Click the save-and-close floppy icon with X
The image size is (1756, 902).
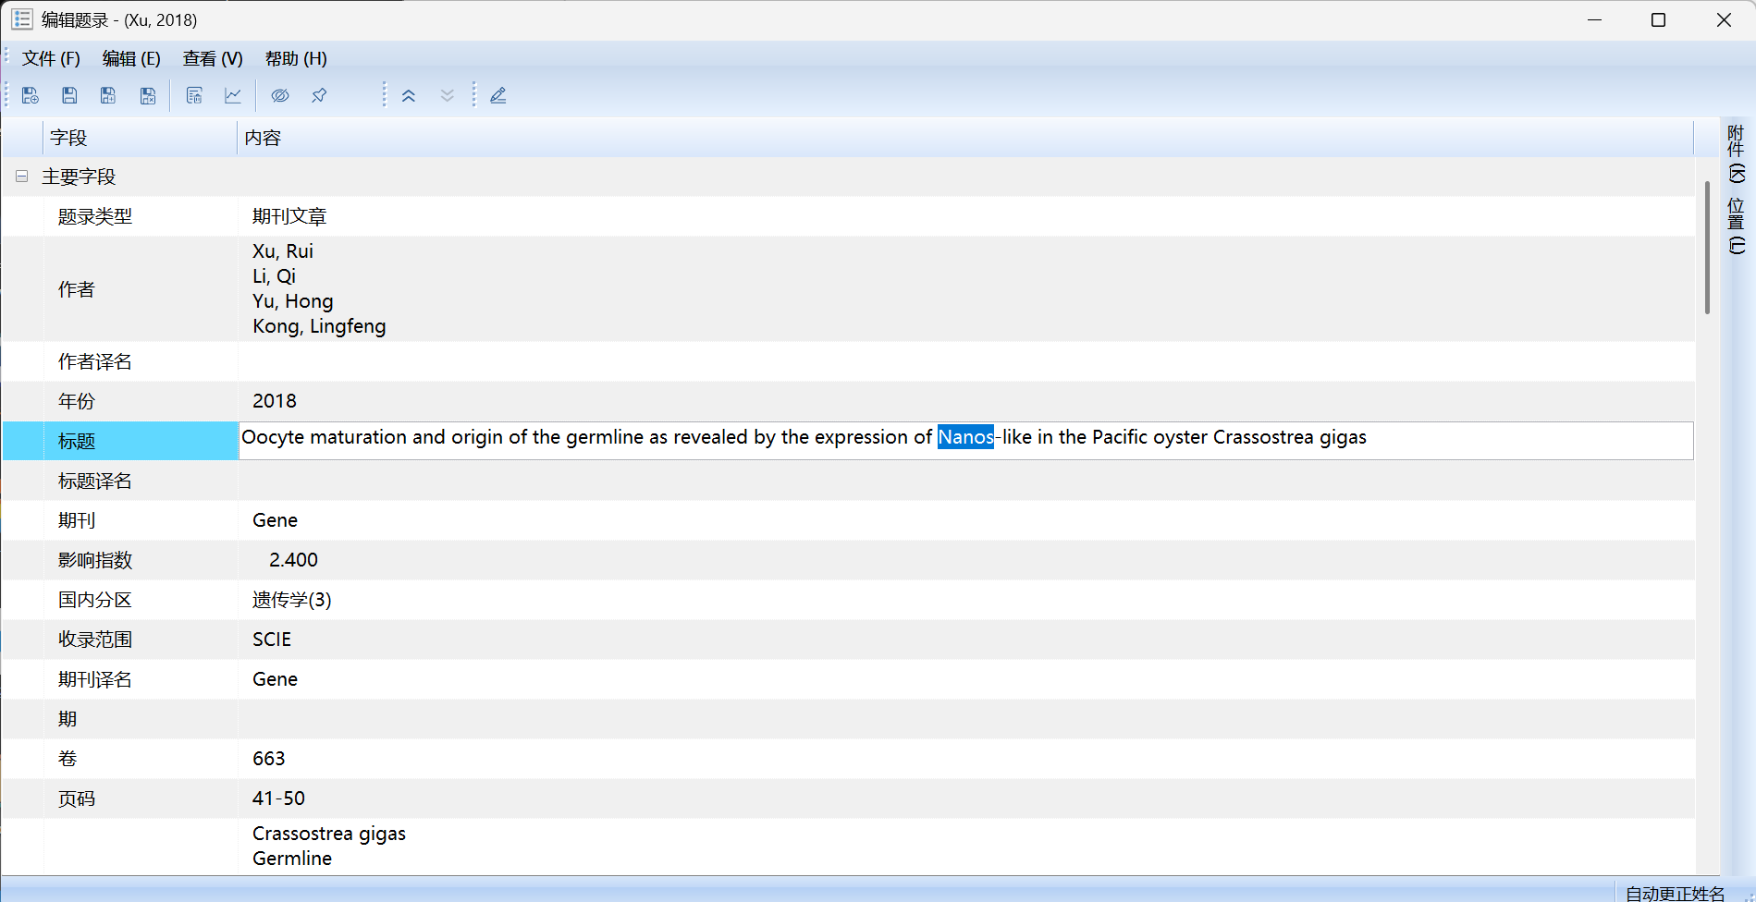point(148,95)
